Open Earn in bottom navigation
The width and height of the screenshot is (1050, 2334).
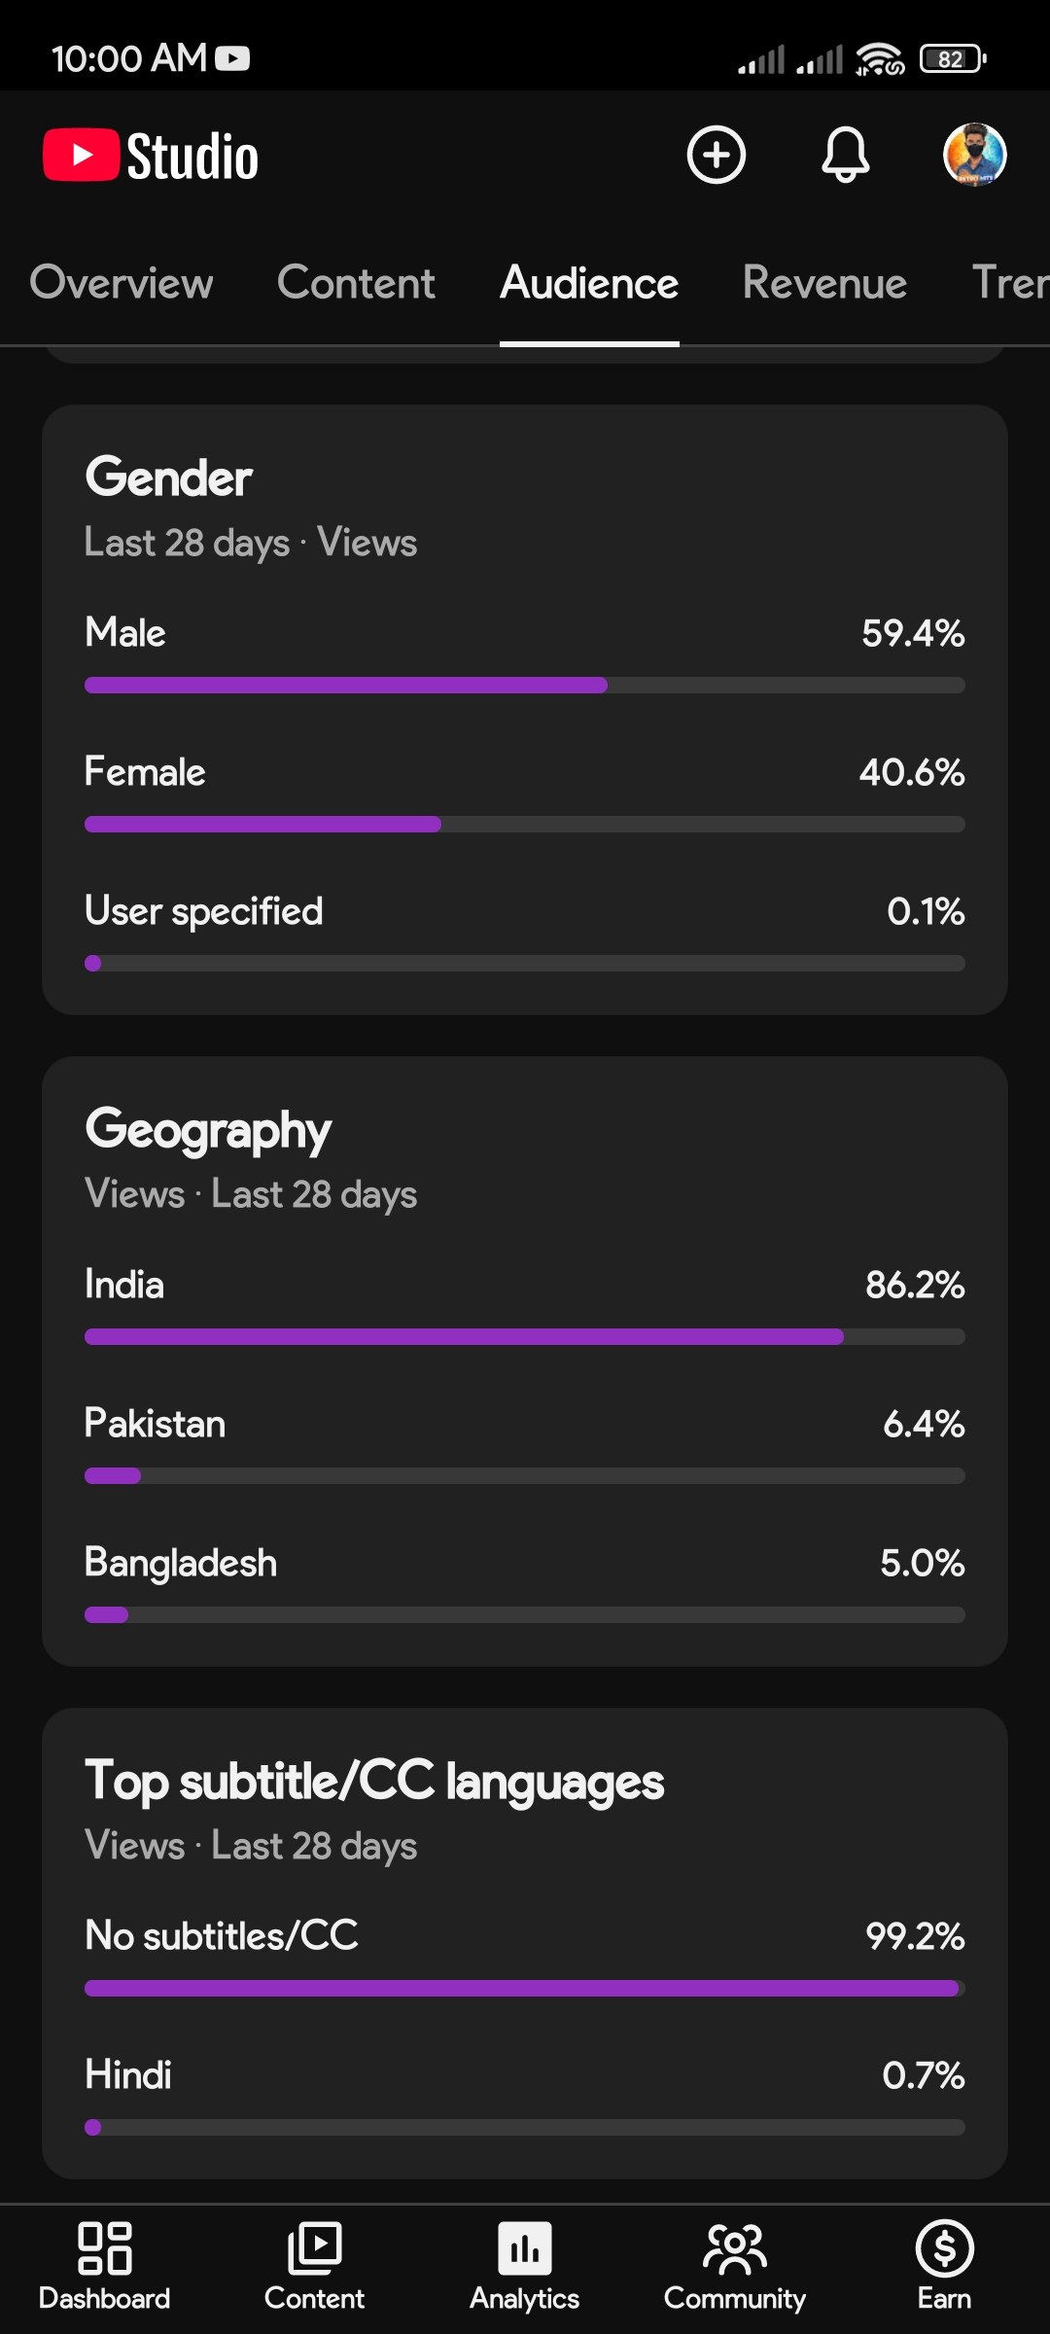click(x=944, y=2266)
